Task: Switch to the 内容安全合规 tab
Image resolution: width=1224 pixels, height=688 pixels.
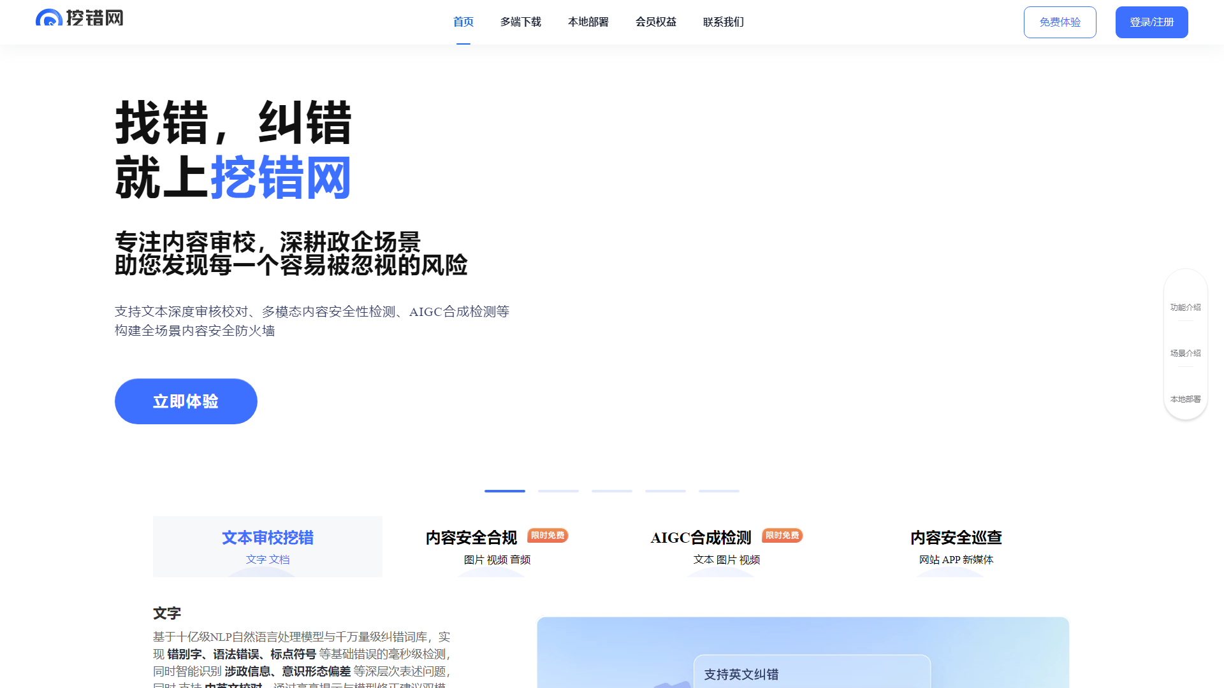Action: point(471,537)
